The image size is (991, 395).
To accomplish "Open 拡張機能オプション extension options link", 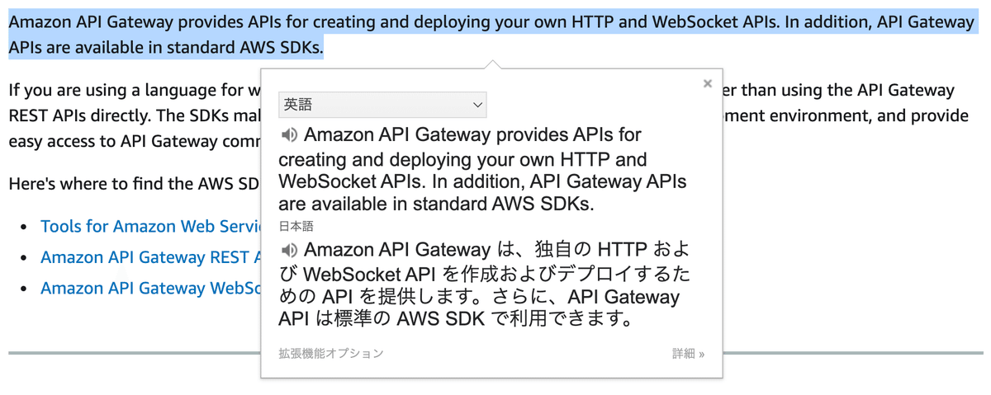I will coord(331,353).
